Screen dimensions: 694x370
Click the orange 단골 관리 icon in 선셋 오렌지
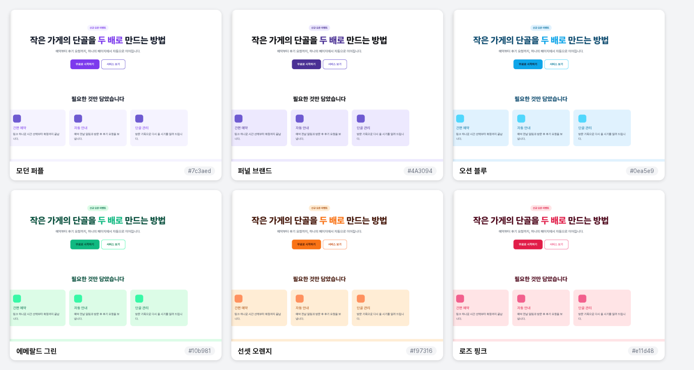361,299
